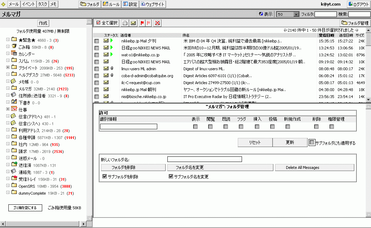Click the 新しいフォルダ名 text field
This screenshot has width=371, height=228.
204,159
